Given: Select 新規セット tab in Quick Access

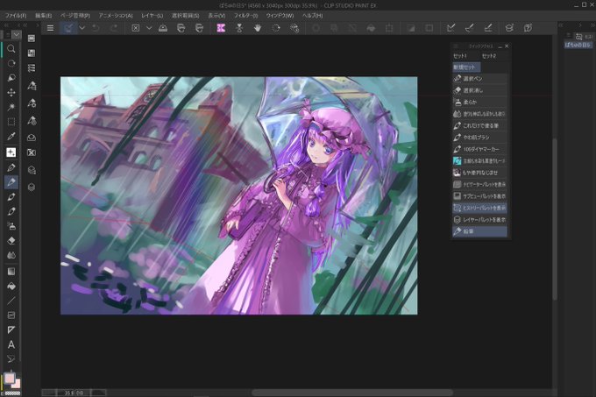Looking at the screenshot, I should click(466, 67).
